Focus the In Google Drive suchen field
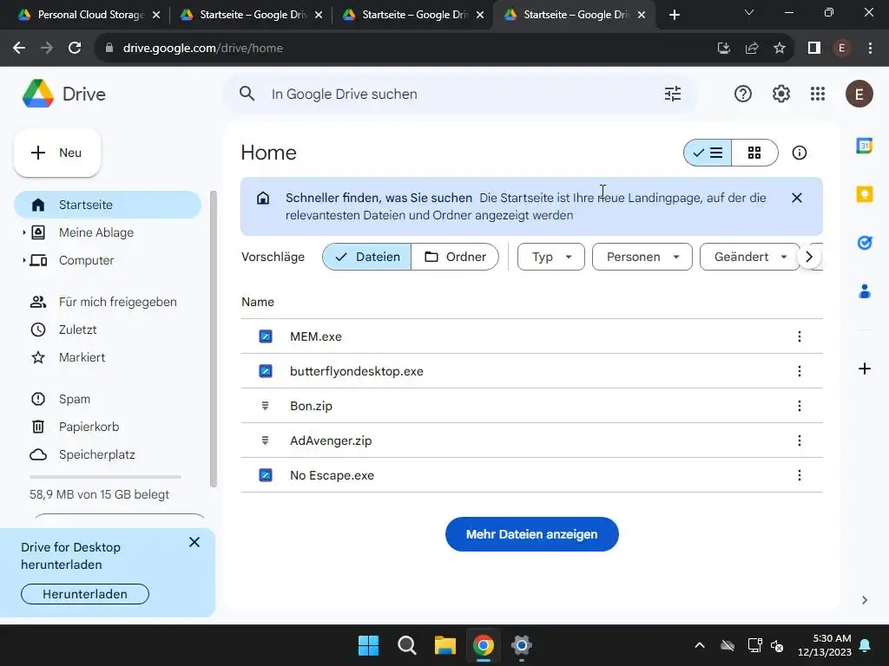The width and height of the screenshot is (889, 666). 459,94
